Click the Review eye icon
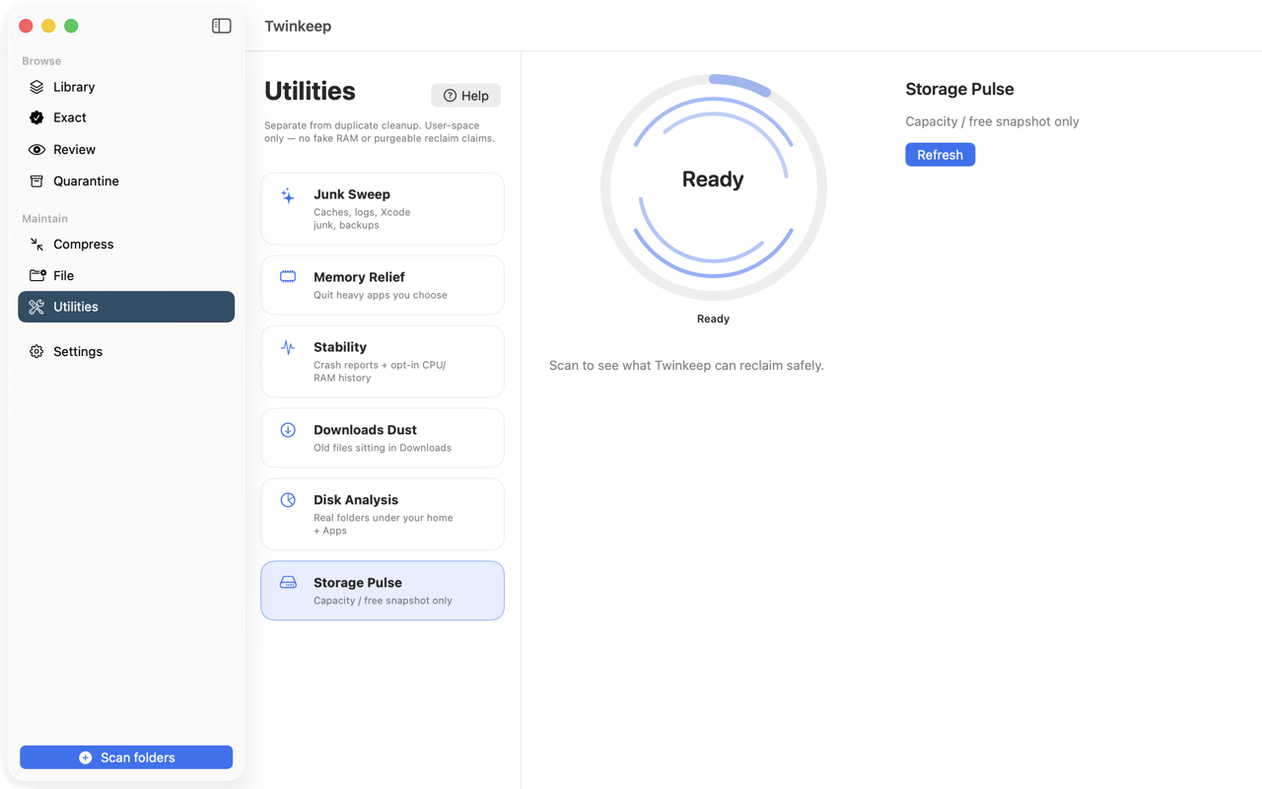Viewport: 1262px width, 789px height. tap(36, 150)
